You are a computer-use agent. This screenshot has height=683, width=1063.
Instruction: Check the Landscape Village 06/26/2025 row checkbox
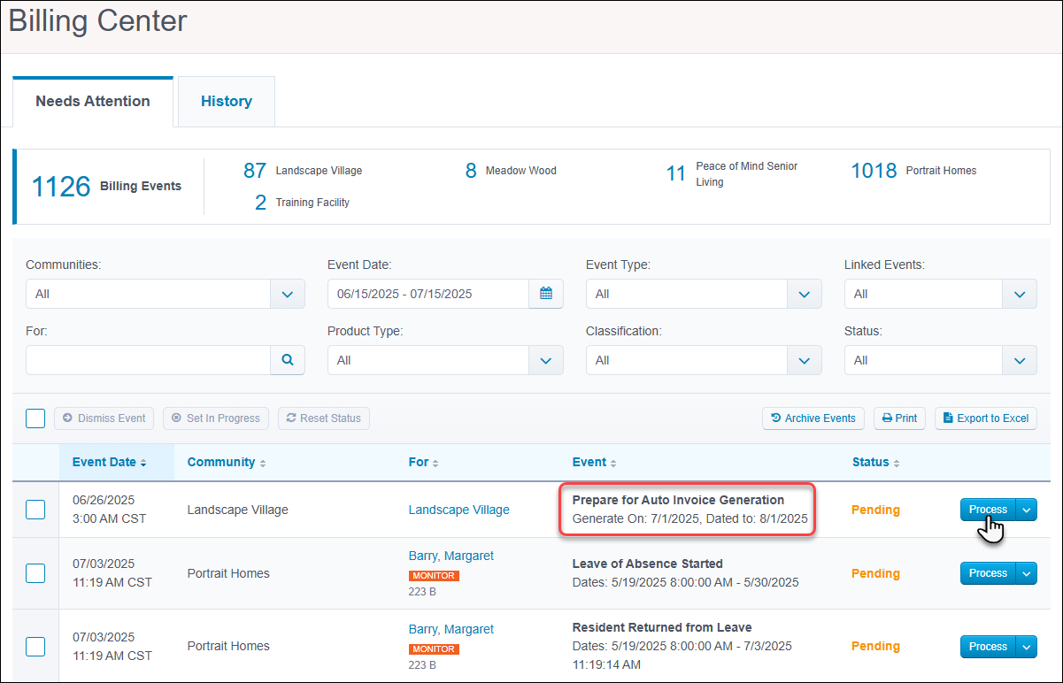tap(35, 510)
